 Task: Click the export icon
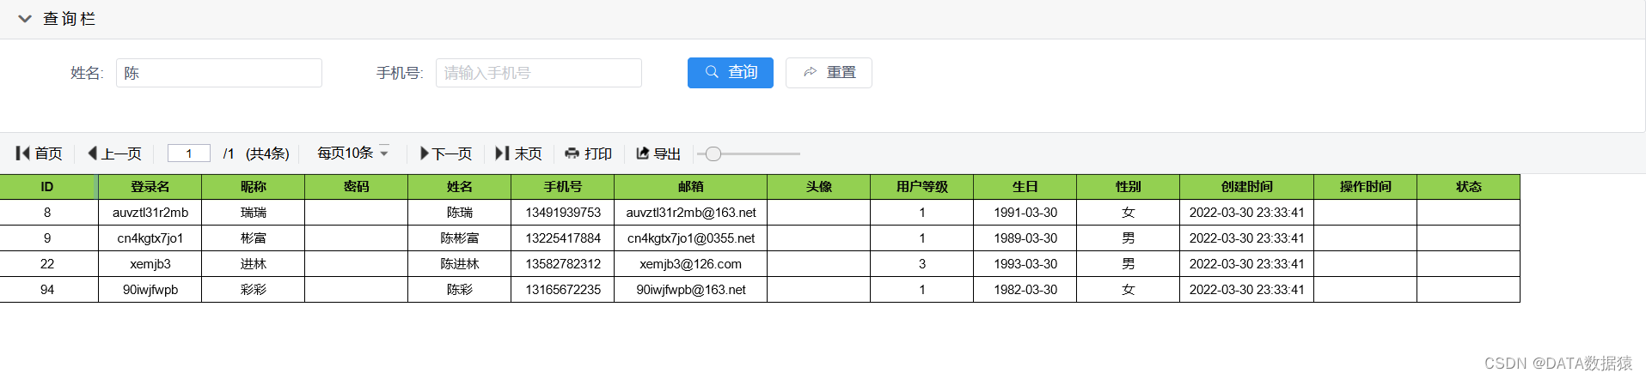tap(642, 153)
